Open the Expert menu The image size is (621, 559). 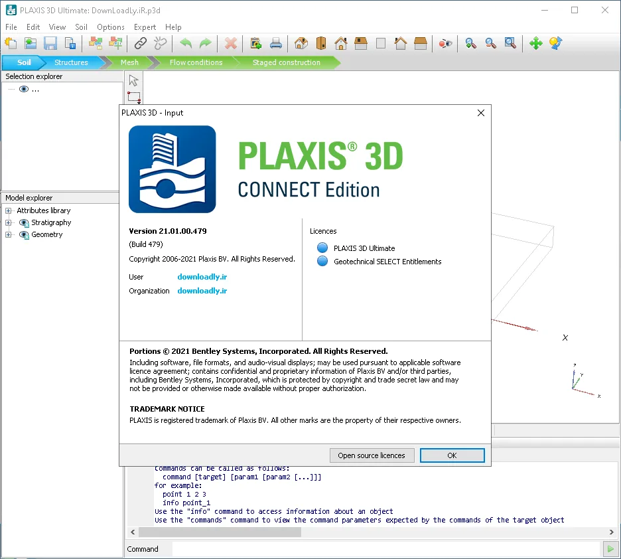tap(145, 27)
